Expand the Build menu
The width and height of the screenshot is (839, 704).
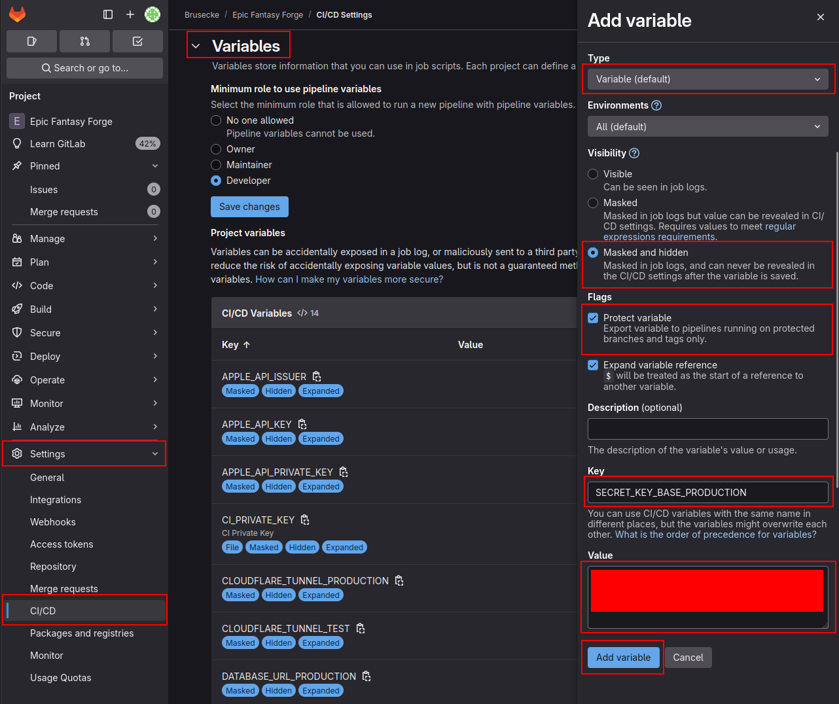(84, 309)
